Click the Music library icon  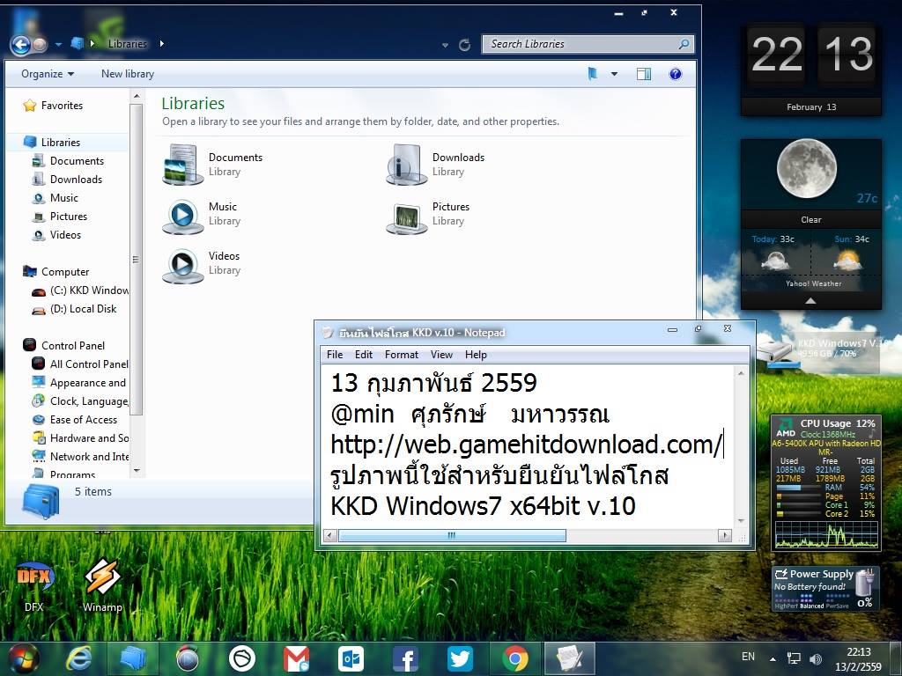pos(182,215)
